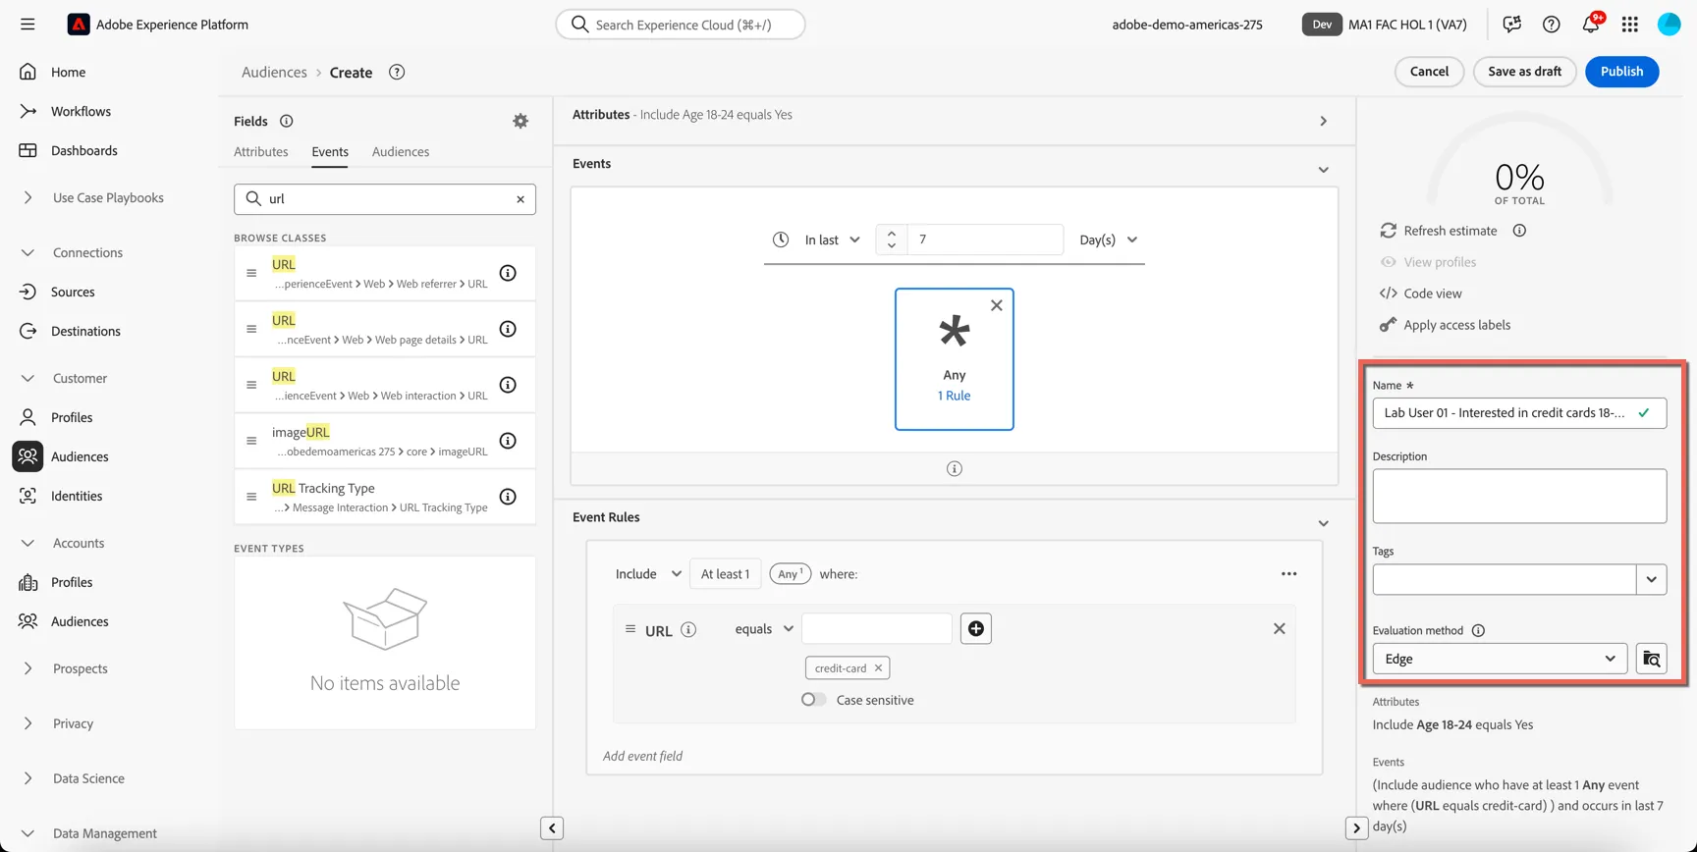Click the Description text area
The height and width of the screenshot is (852, 1697).
[x=1519, y=497]
